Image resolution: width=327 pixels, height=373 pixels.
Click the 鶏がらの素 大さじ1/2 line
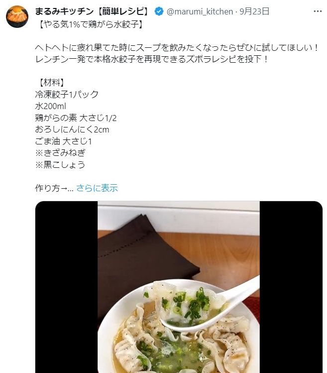click(76, 118)
